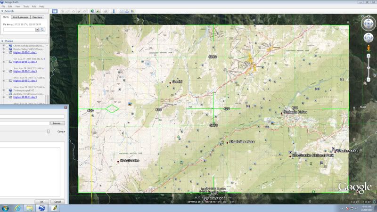Collapse the Places panel triangle

click(2, 41)
